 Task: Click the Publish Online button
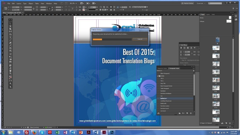pyautogui.click(x=187, y=3)
